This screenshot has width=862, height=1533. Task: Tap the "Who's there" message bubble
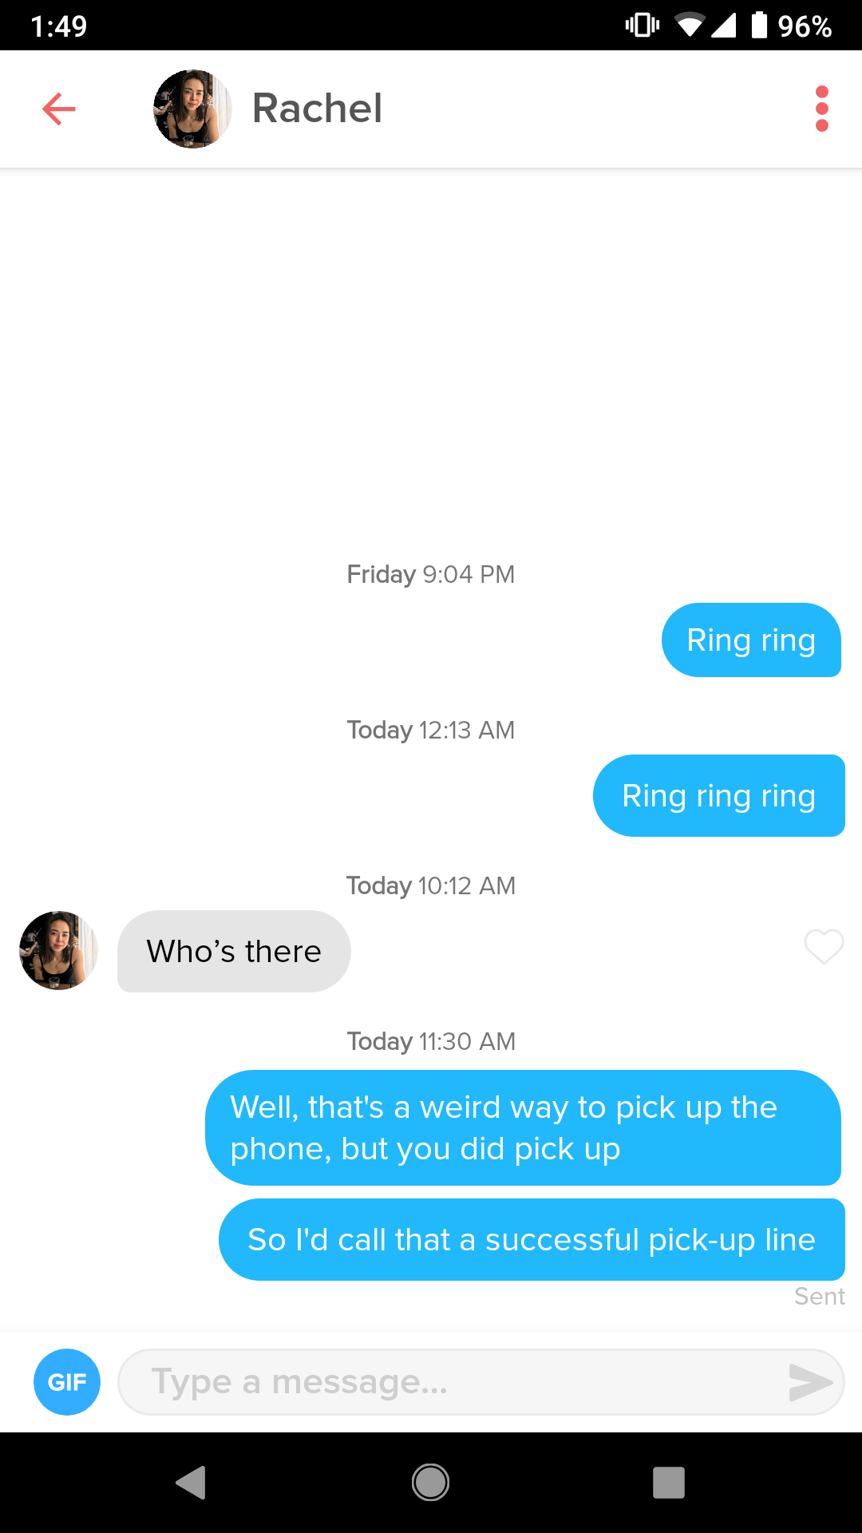point(234,951)
